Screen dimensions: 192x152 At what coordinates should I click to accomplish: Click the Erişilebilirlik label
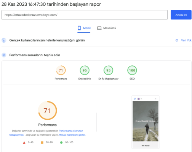pyautogui.click(x=85, y=79)
